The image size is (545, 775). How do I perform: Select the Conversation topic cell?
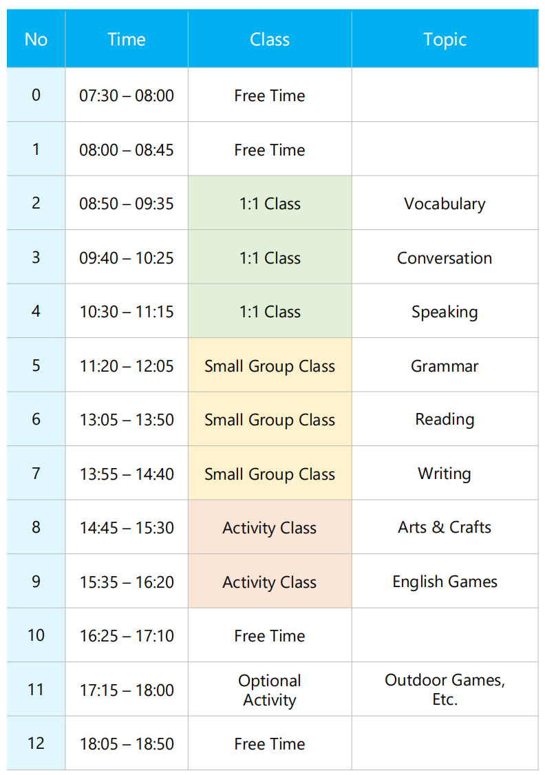tap(445, 257)
